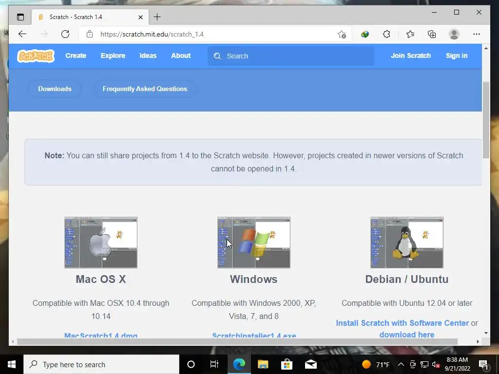The width and height of the screenshot is (499, 374).
Task: Click the browser address bar URL
Action: coord(152,35)
